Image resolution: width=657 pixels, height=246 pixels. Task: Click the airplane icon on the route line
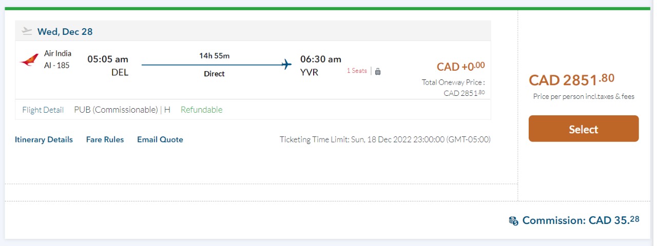point(286,65)
